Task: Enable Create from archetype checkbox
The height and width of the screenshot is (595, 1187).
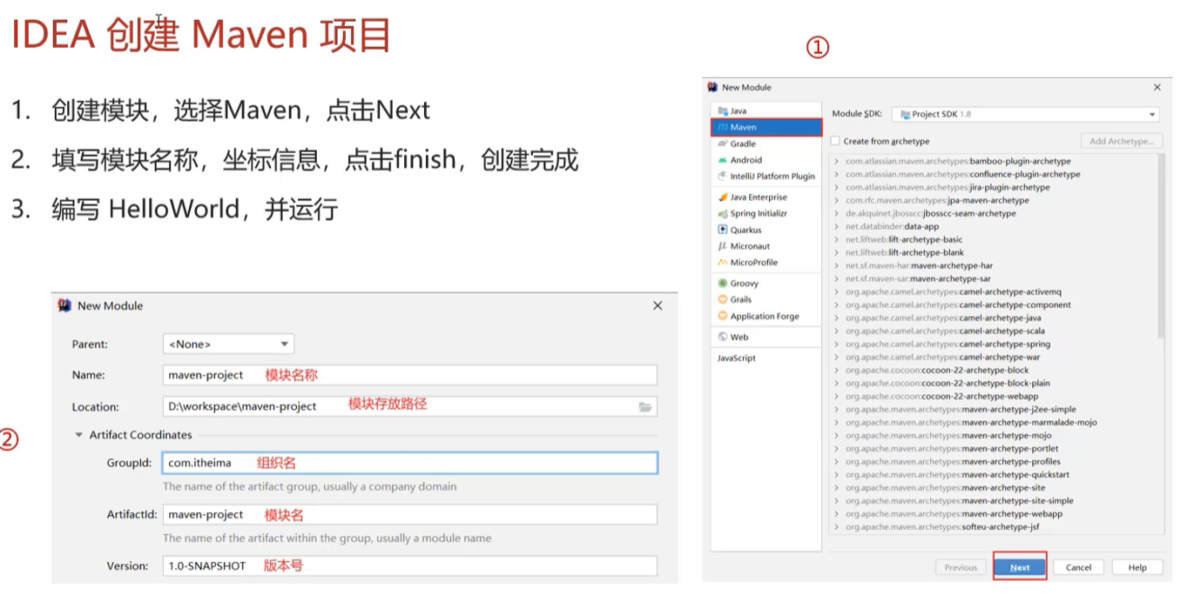Action: pos(835,141)
